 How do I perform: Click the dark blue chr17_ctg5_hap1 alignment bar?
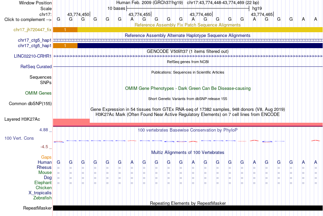[200, 46]
